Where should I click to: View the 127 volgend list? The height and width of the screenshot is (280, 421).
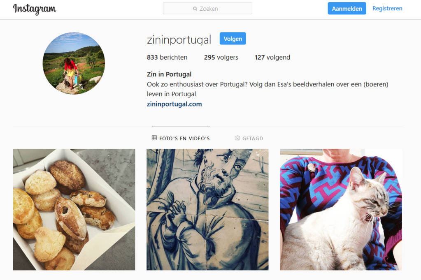click(272, 58)
